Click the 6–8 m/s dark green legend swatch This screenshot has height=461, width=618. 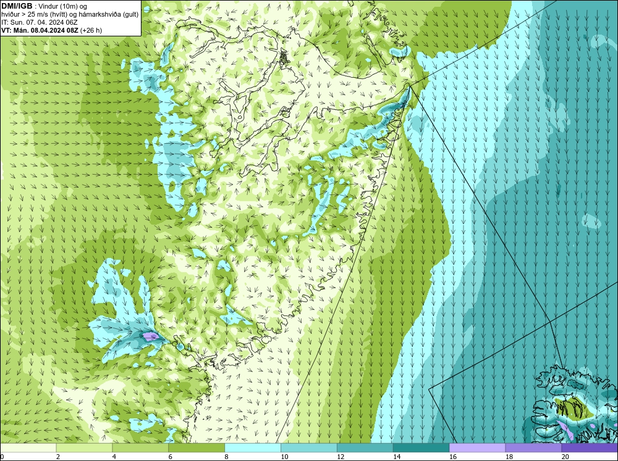(197, 448)
